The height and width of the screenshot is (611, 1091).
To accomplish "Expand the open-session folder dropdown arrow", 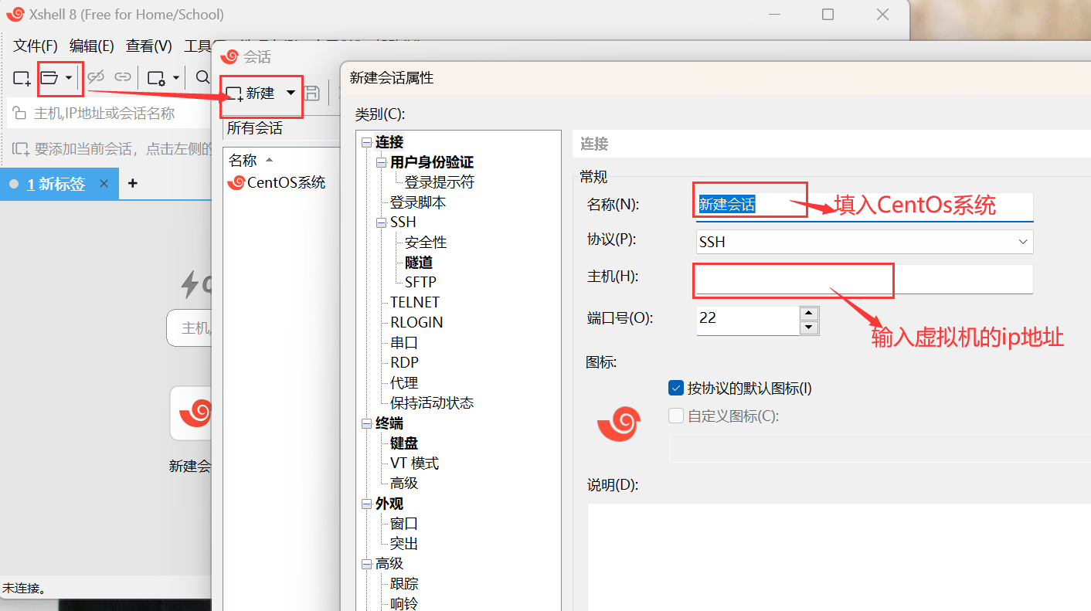I will tap(69, 78).
